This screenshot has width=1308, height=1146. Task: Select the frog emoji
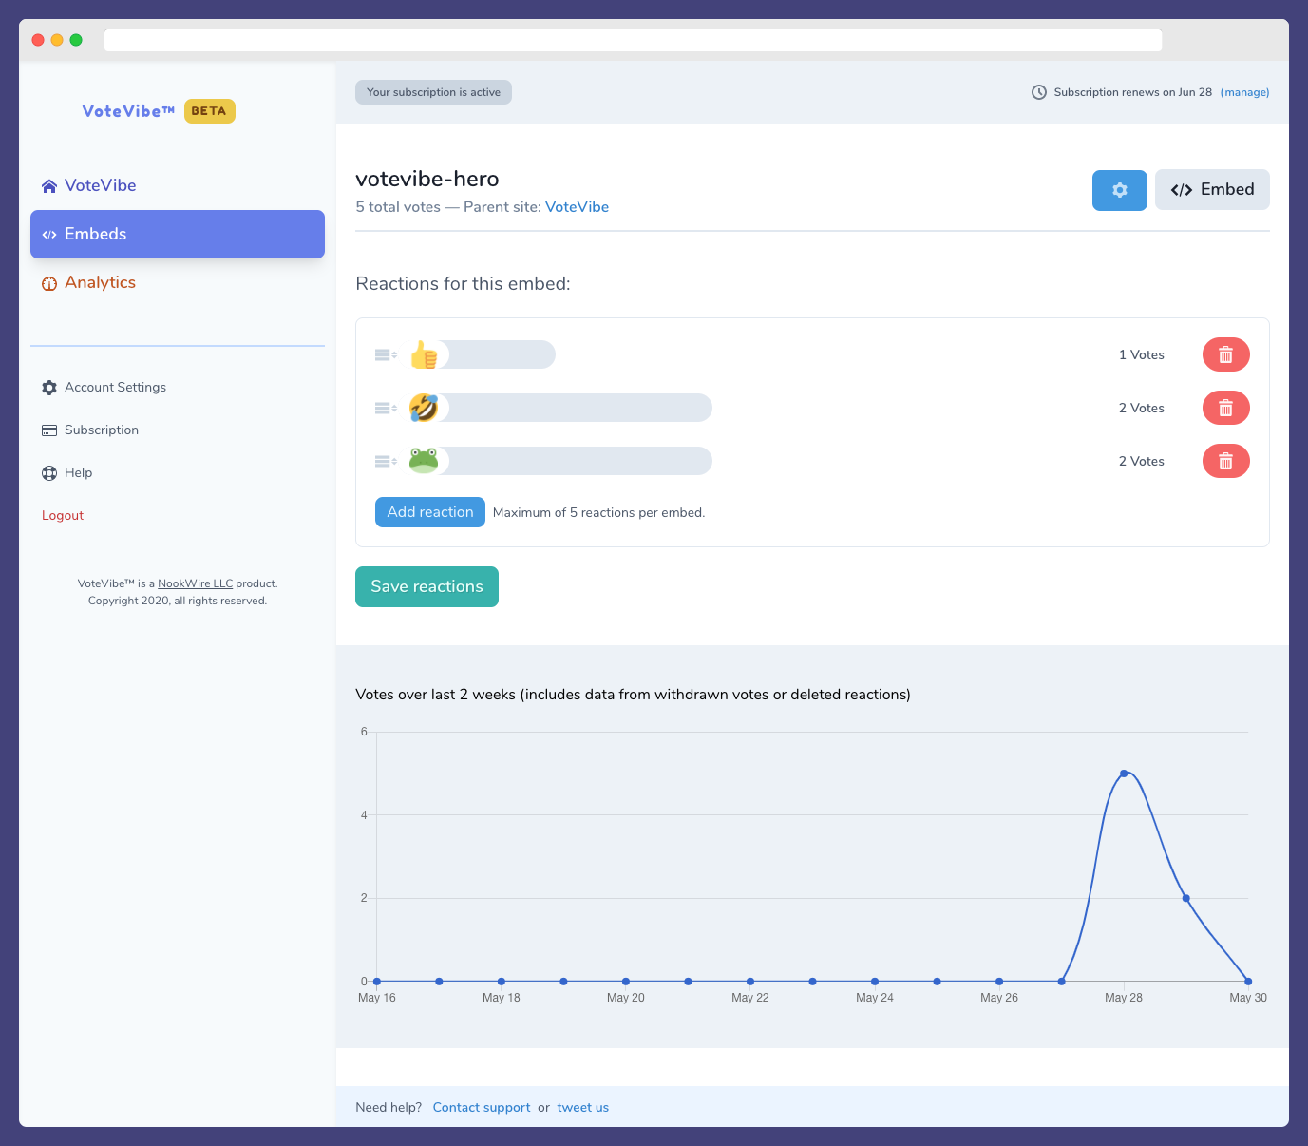(x=424, y=461)
